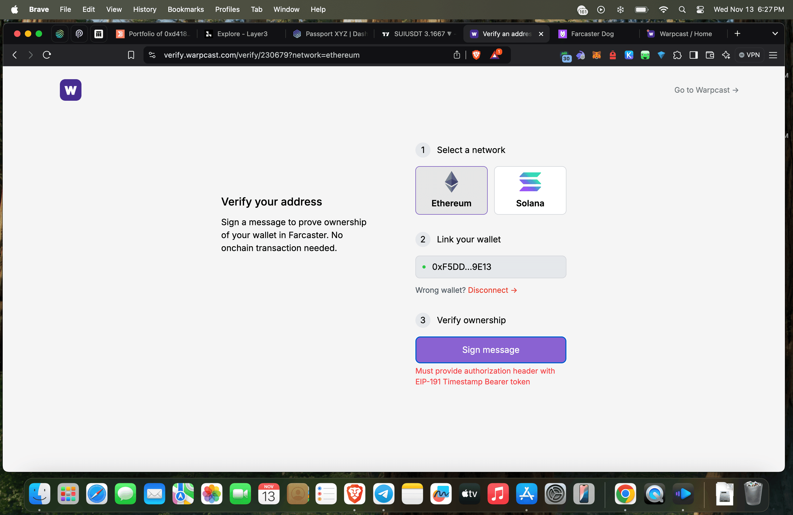
Task: Open Brave Wallet icon in toolbar
Action: click(709, 55)
